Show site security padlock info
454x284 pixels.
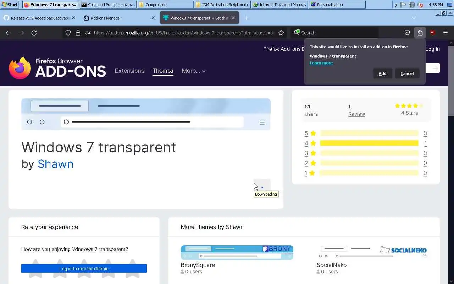tap(78, 33)
